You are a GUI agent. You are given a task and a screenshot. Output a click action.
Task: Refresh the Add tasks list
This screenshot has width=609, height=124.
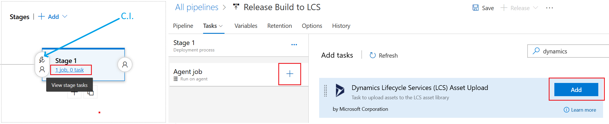tap(384, 55)
